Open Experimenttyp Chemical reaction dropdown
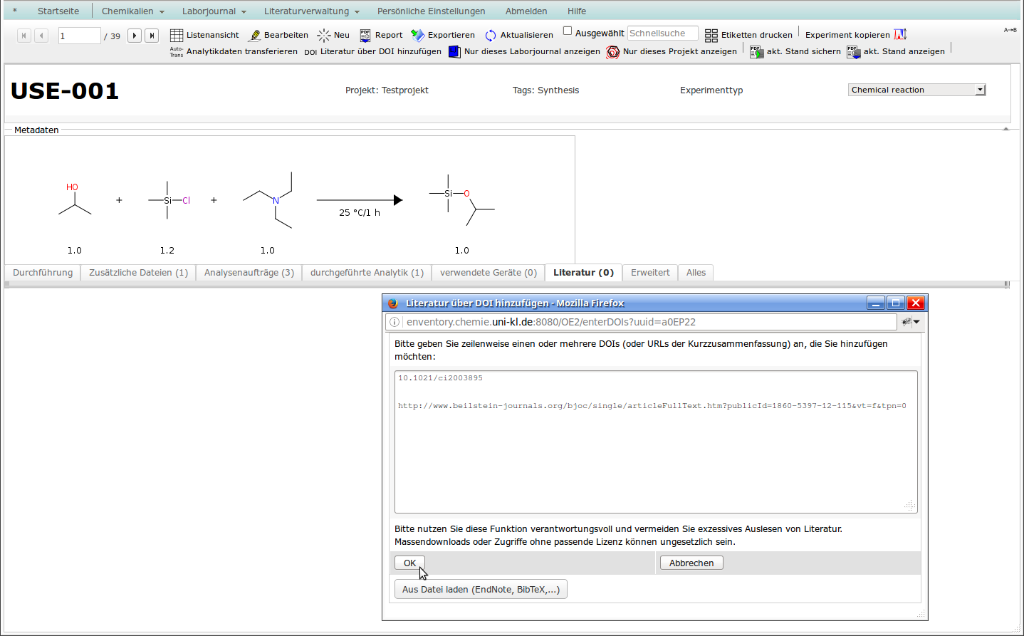Screen dimensions: 1024x636 (x=916, y=90)
